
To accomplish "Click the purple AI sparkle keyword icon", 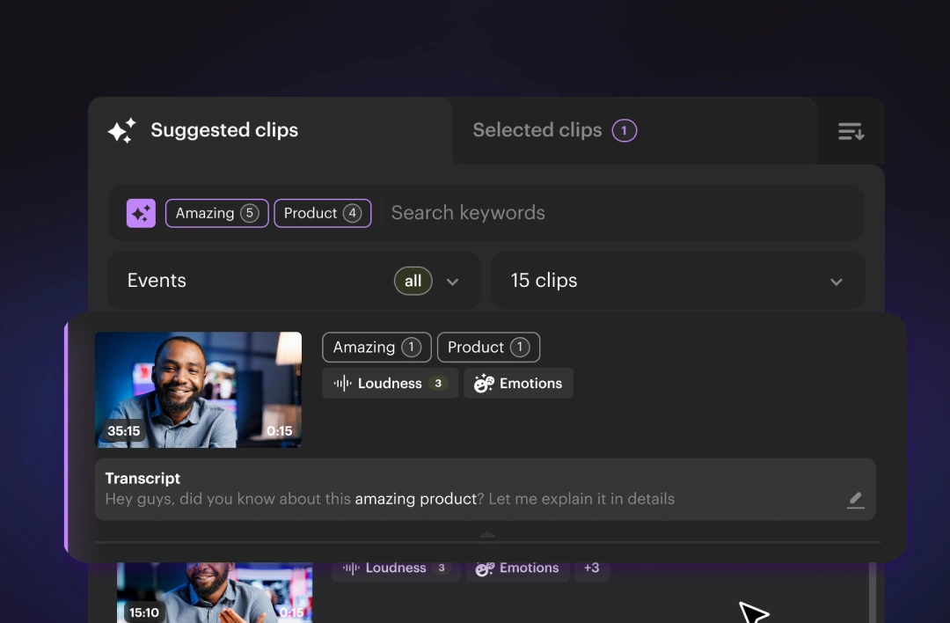I will tap(141, 213).
